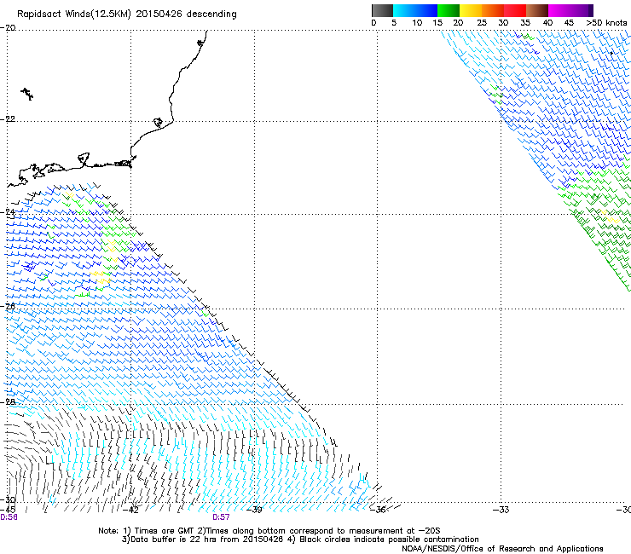Click the legend tick label '40'
The height and width of the screenshot is (554, 631).
pos(547,23)
